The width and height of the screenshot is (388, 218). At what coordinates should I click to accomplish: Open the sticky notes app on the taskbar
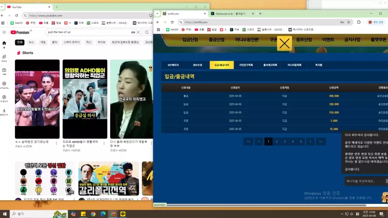[x=83, y=214]
